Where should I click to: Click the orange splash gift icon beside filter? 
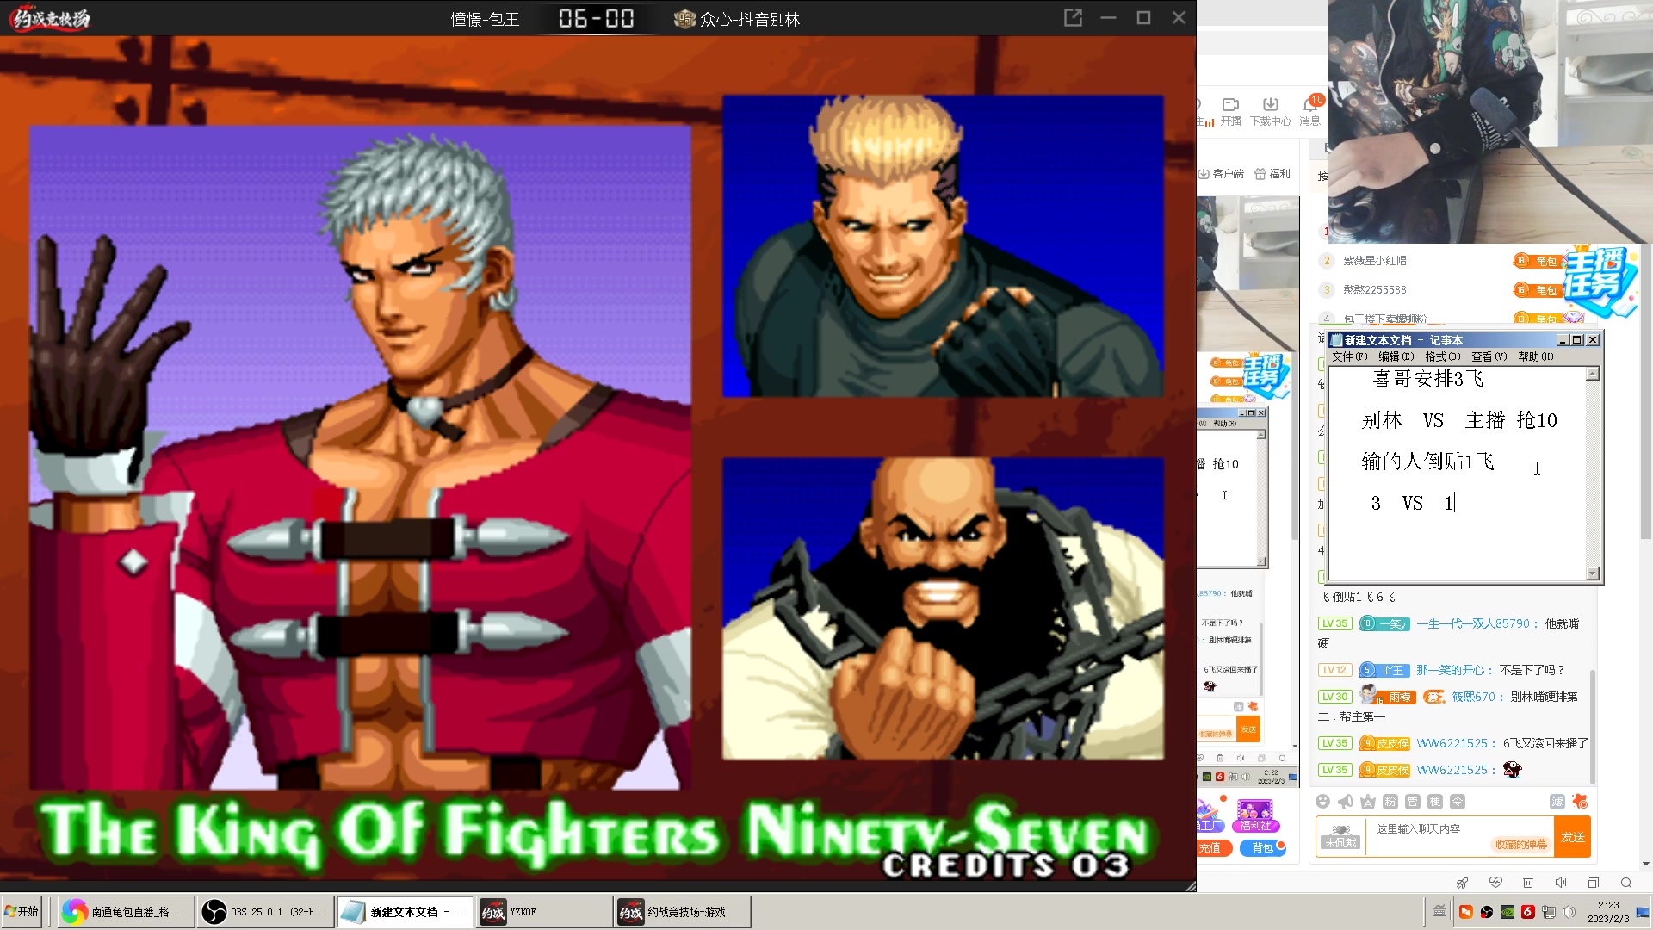[x=1580, y=802]
